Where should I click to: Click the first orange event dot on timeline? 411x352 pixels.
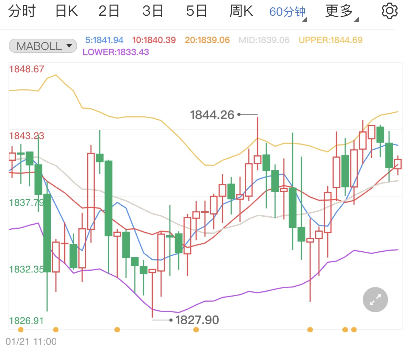click(x=21, y=329)
